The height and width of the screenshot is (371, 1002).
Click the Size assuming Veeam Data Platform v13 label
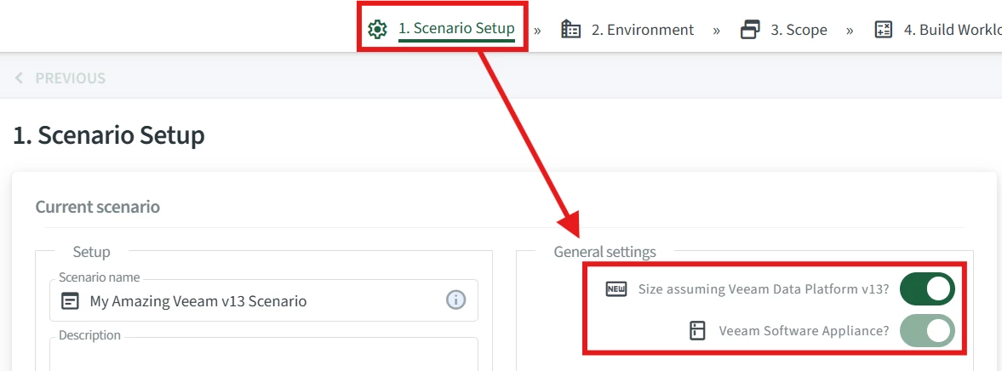click(x=764, y=289)
